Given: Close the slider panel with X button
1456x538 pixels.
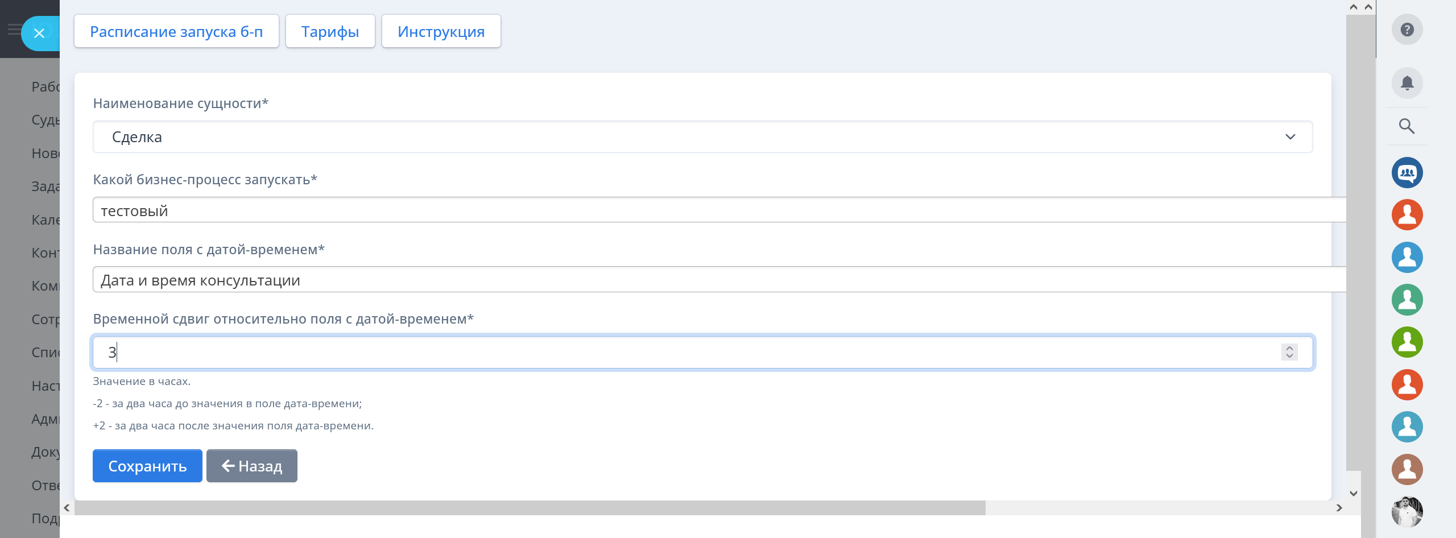Looking at the screenshot, I should [39, 34].
